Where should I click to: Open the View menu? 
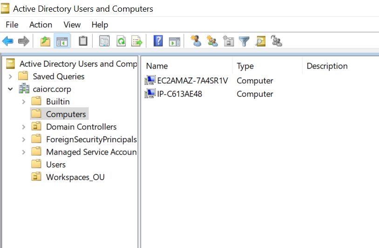[72, 25]
